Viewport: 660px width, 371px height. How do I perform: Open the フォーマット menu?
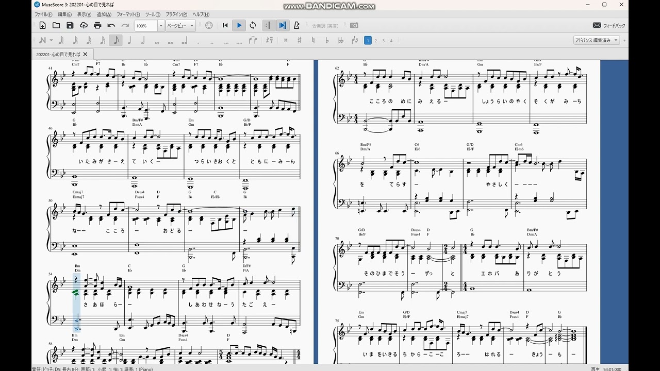[x=128, y=14]
